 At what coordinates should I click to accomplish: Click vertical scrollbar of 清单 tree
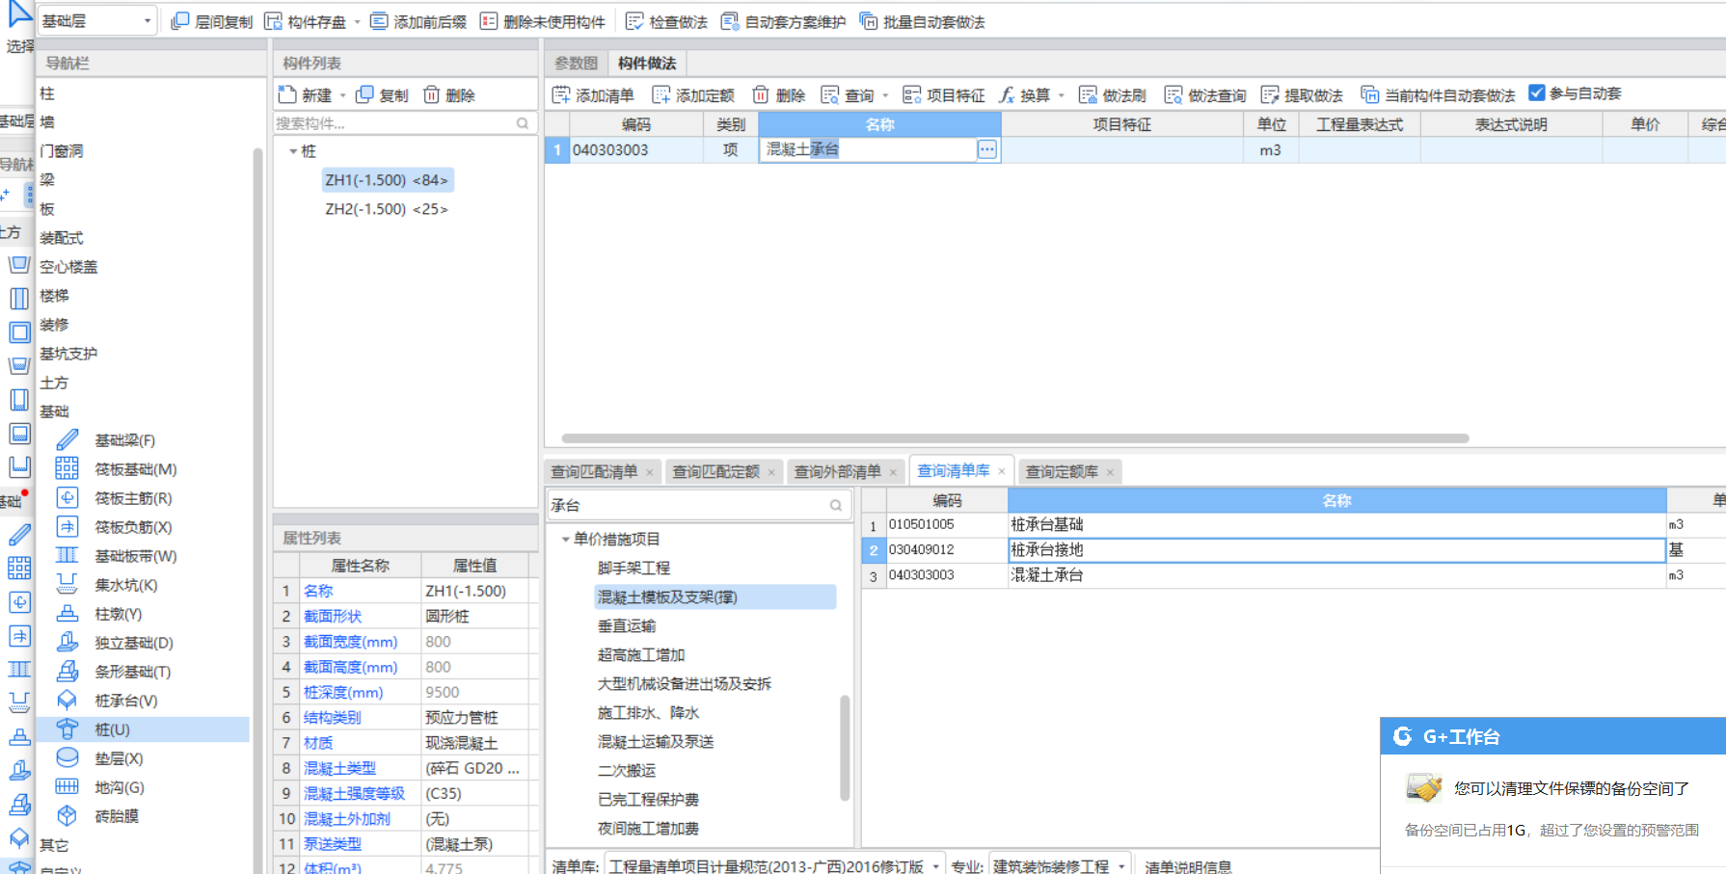(x=845, y=748)
